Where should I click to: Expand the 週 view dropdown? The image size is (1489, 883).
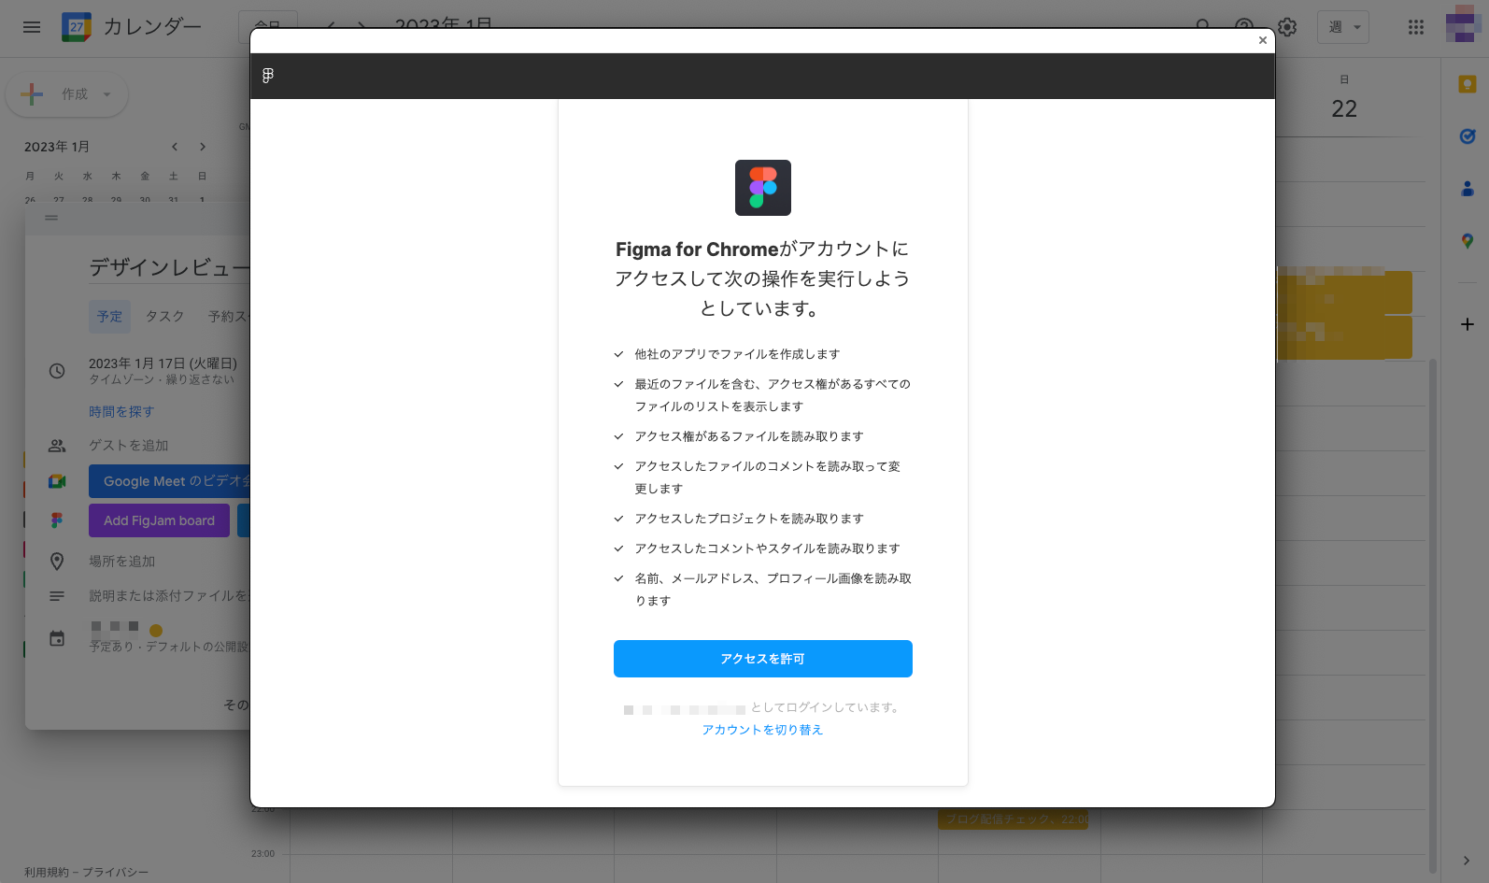1343,27
